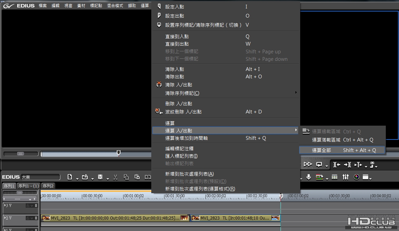Click the project name field 大東
The height and width of the screenshot is (231, 399).
(x=41, y=177)
